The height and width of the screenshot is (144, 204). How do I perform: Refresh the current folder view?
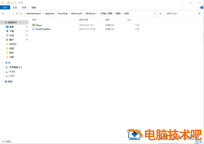pyautogui.click(x=161, y=14)
